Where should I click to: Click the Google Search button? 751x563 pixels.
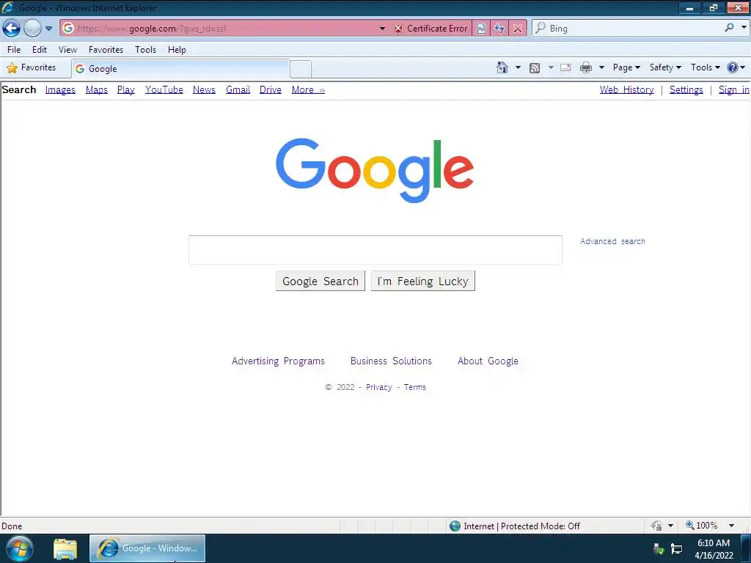(320, 281)
